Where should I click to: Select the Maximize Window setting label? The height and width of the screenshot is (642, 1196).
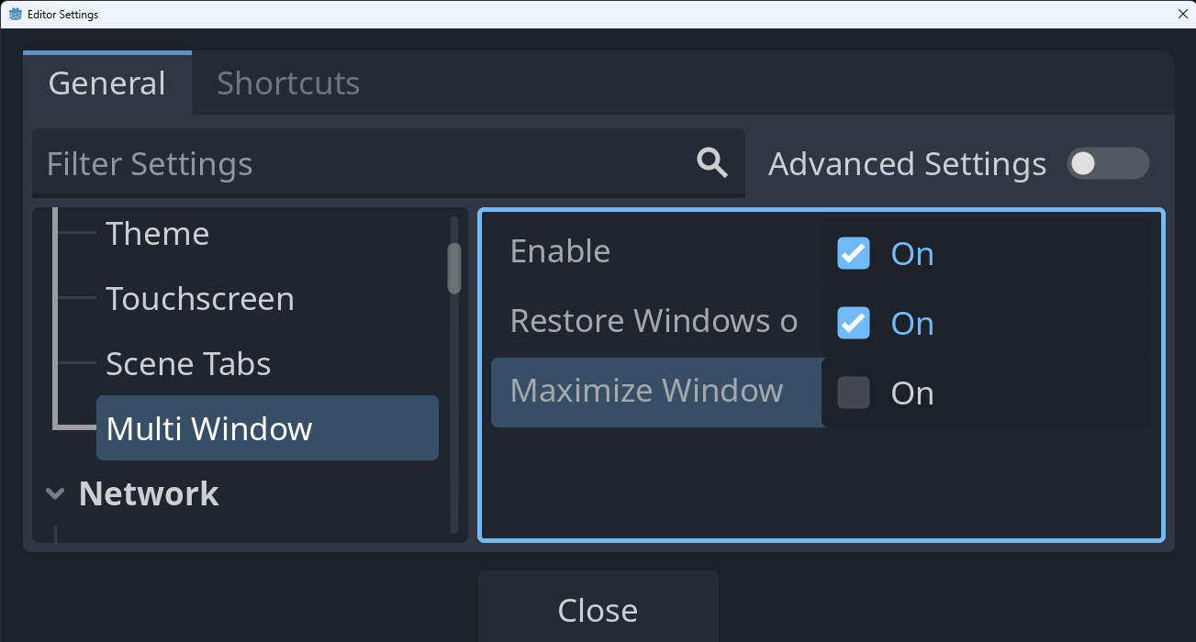(645, 391)
